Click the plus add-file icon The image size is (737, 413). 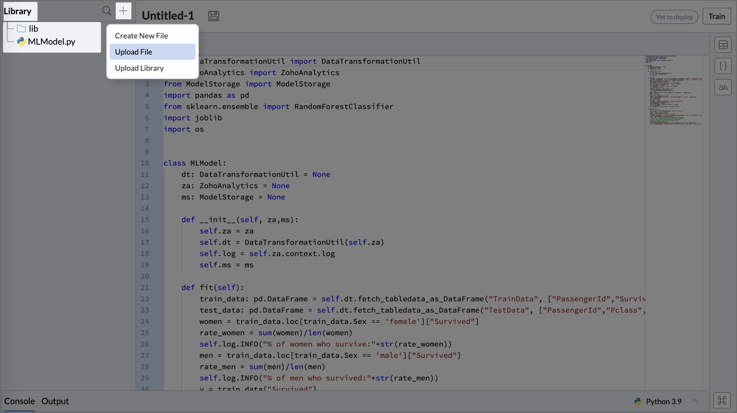(x=123, y=11)
